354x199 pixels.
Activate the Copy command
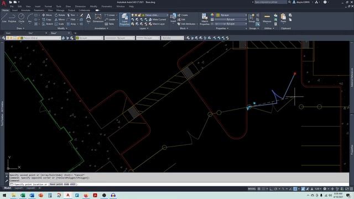click(x=46, y=20)
